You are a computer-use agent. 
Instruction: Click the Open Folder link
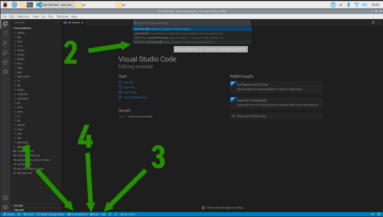tap(131, 92)
